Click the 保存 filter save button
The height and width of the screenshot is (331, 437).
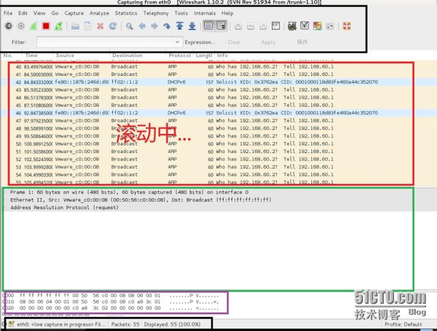coord(302,42)
